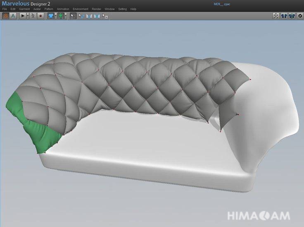Select the white arrow selection tool
The image size is (304, 227).
pyautogui.click(x=73, y=16)
